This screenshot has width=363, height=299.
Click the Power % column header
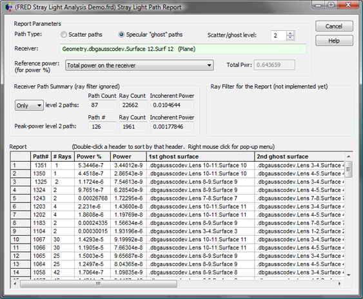click(x=92, y=157)
